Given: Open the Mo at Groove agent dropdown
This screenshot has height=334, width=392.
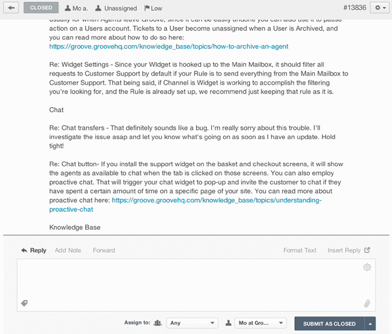Looking at the screenshot, I should 260,323.
